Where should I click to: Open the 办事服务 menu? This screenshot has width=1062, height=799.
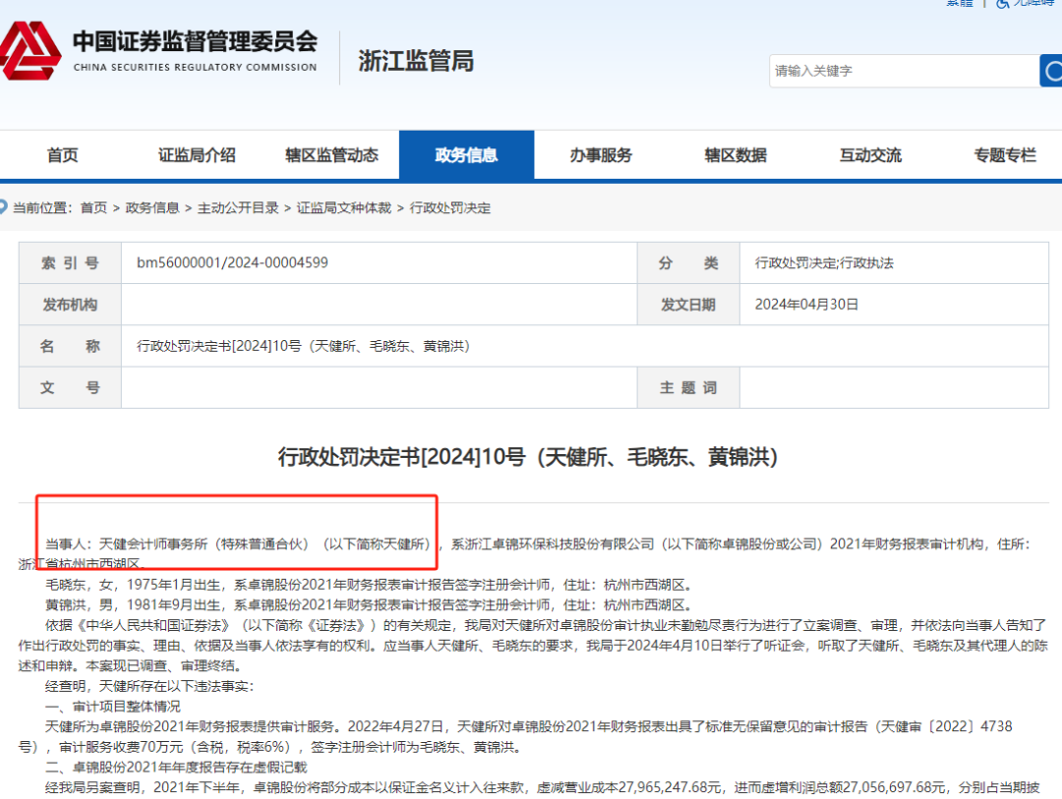tap(601, 155)
